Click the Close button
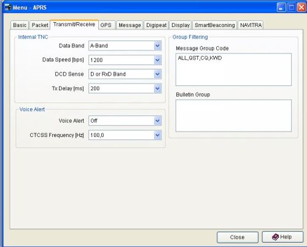This screenshot has height=247, width=307. [238, 237]
